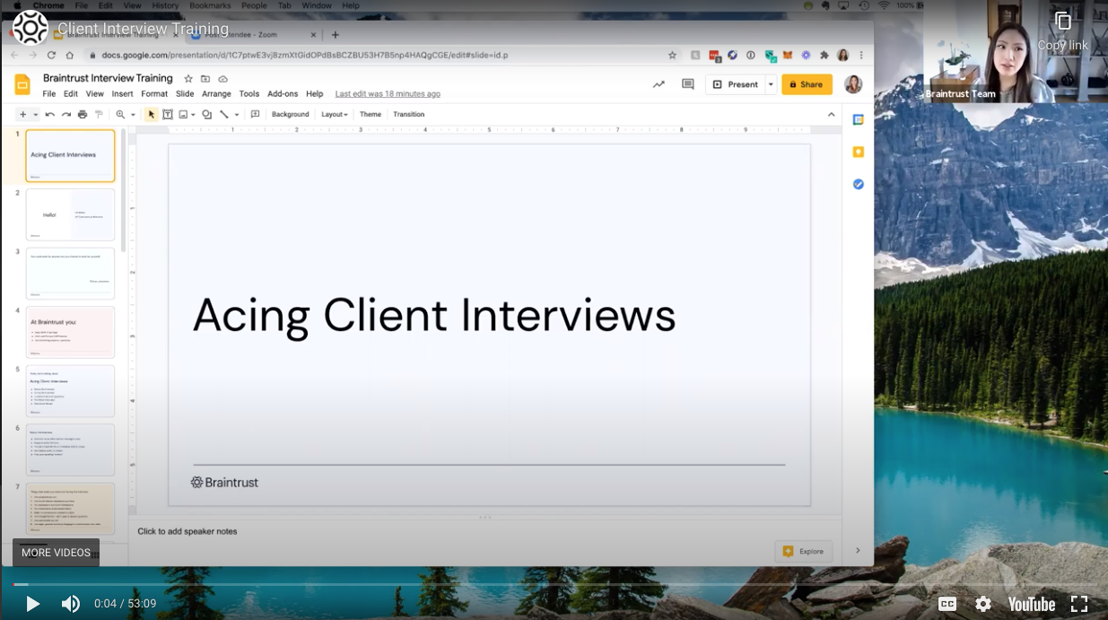Open the File menu in Slides
This screenshot has height=620, width=1108.
(x=49, y=93)
